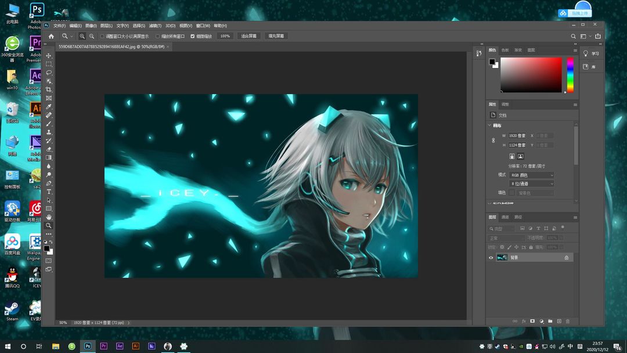627x353 pixels.
Task: Select the Lasso tool
Action: [49, 73]
